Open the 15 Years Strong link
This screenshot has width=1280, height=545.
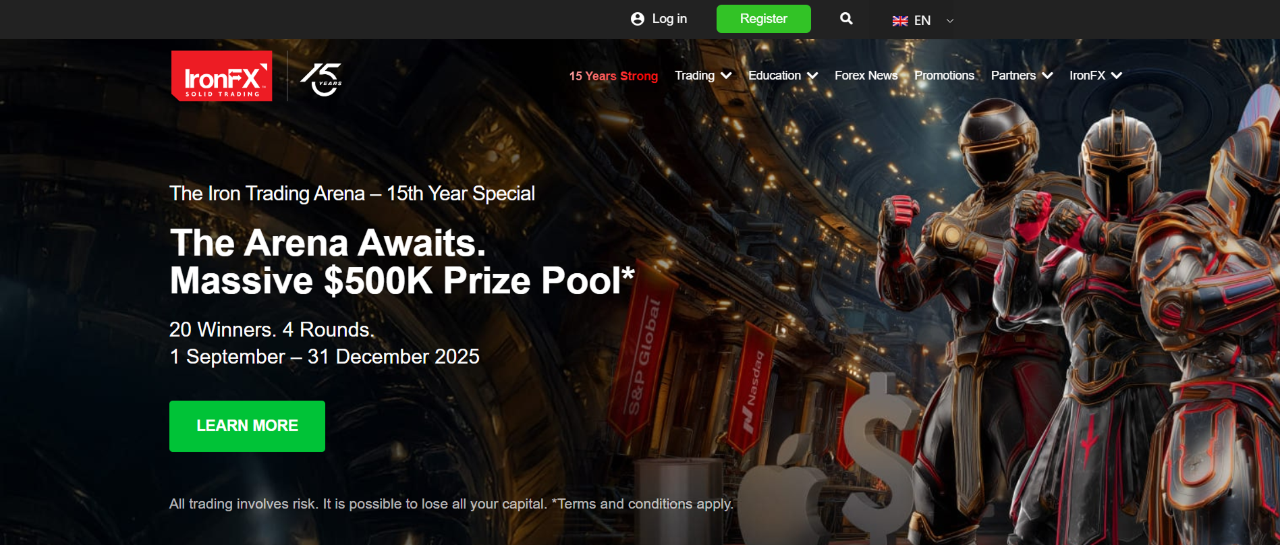(613, 76)
